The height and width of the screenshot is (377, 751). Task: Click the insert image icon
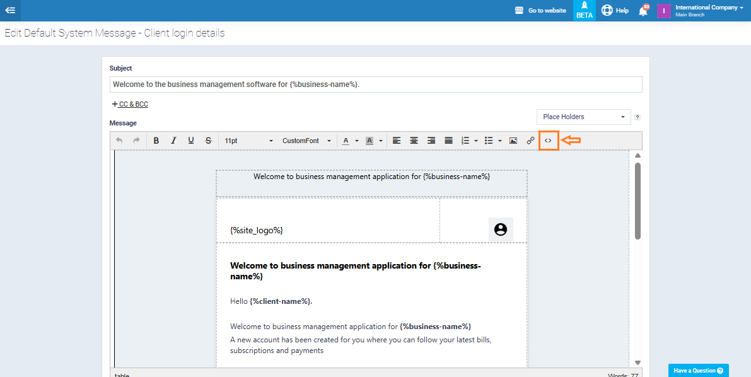(513, 141)
